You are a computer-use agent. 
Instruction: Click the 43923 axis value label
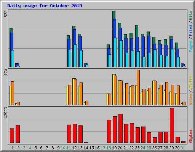(6, 113)
